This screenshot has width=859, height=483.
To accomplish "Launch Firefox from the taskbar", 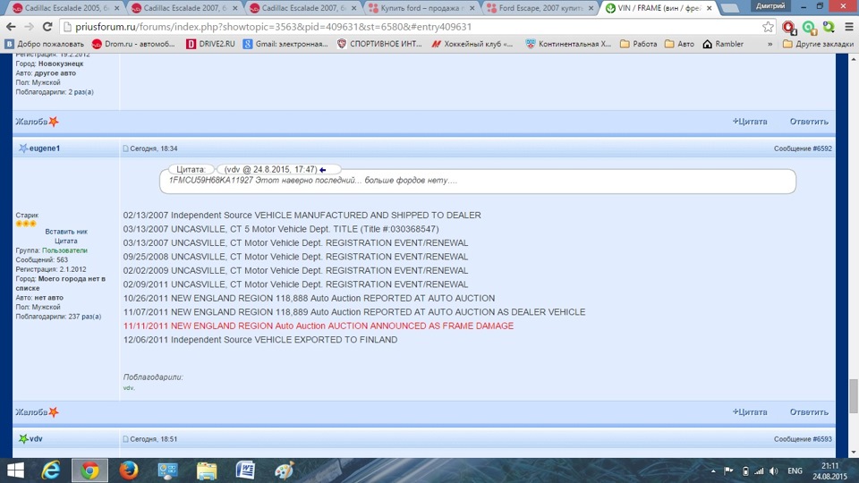I will pos(128,470).
